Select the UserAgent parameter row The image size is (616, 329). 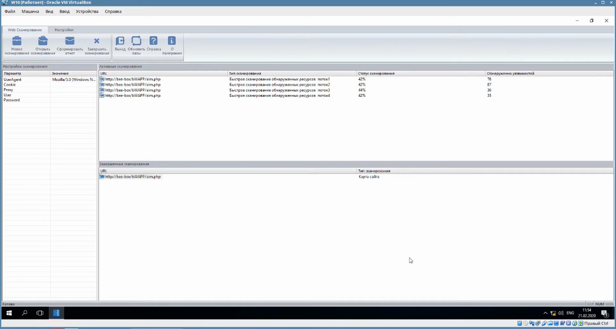(x=13, y=79)
